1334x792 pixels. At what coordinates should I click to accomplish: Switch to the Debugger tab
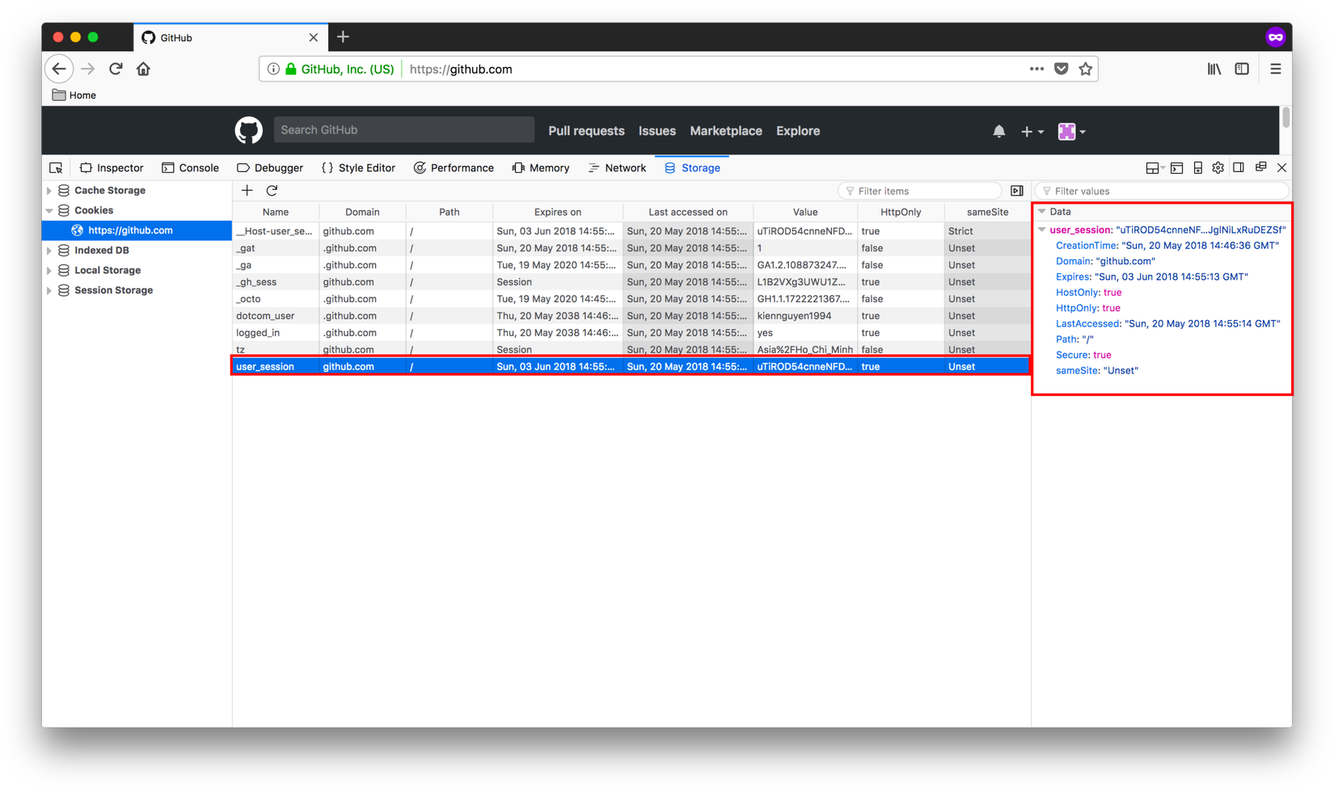[270, 168]
